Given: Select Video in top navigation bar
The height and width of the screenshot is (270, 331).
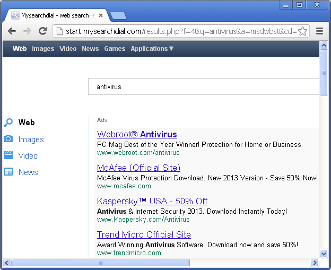Looking at the screenshot, I should (68, 49).
